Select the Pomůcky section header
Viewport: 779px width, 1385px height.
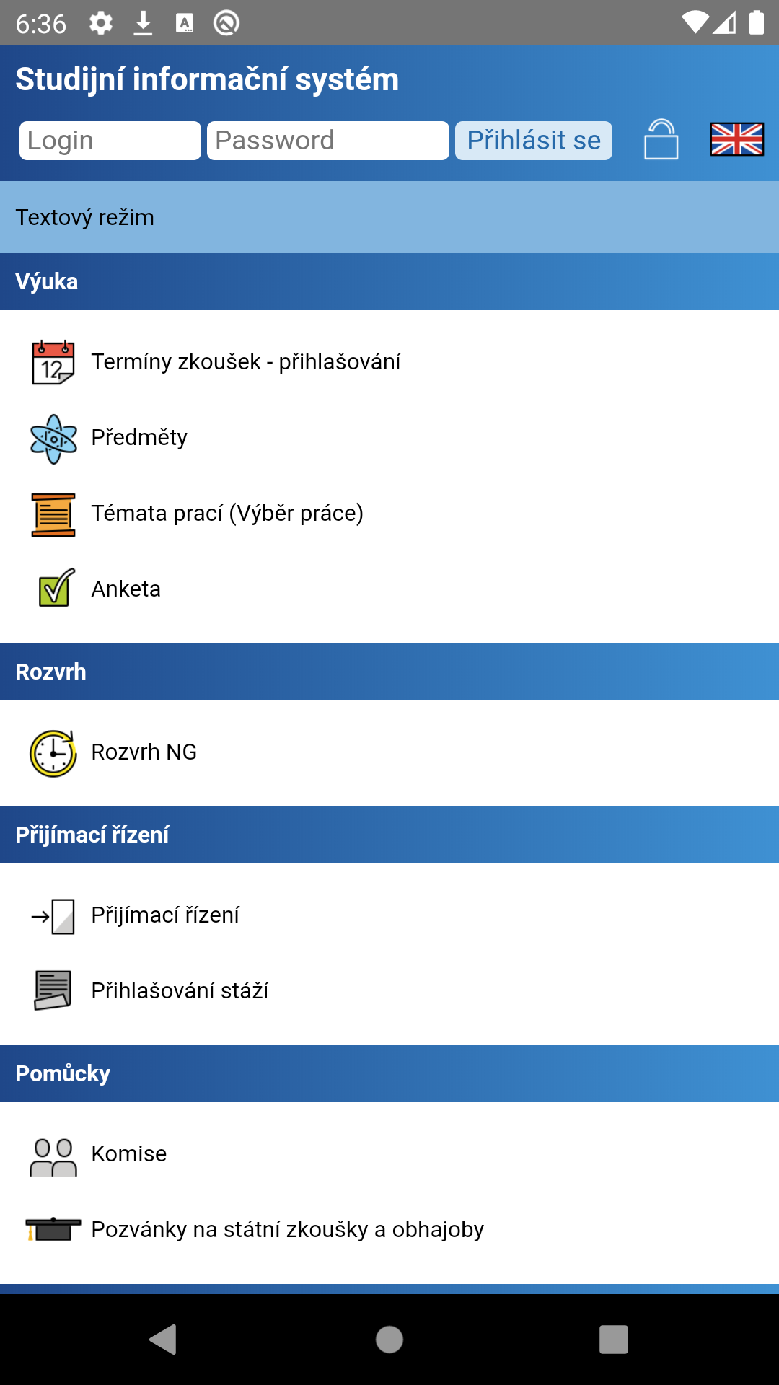(x=63, y=1073)
